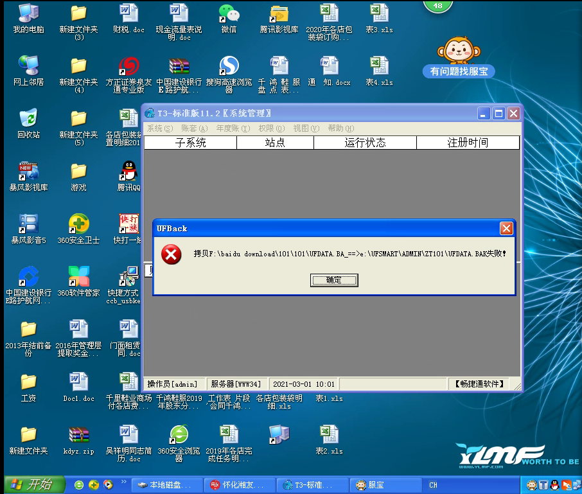Open the 权限(O) menu
This screenshot has height=494, width=582.
coord(271,128)
